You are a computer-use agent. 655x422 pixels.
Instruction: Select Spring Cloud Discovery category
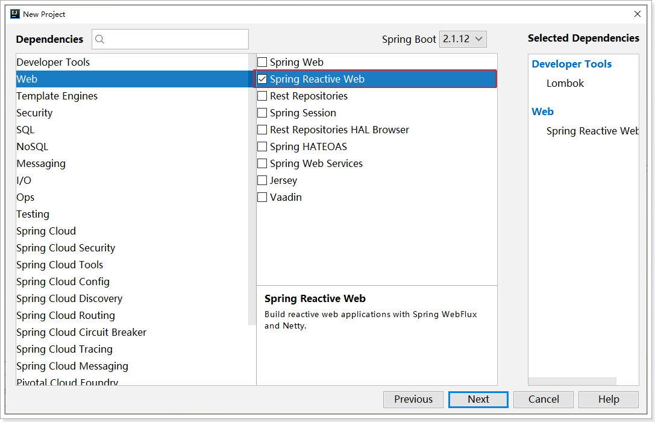point(132,299)
